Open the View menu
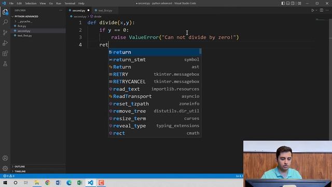332x187 pixels. [43, 4]
